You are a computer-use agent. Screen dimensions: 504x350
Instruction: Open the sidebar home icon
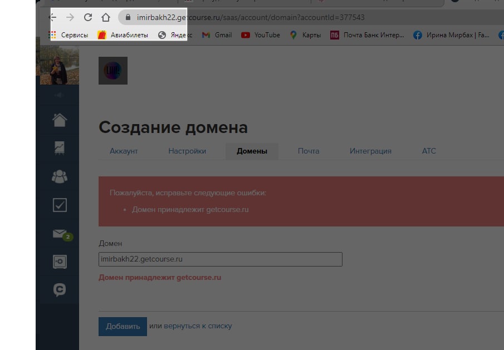pos(60,120)
